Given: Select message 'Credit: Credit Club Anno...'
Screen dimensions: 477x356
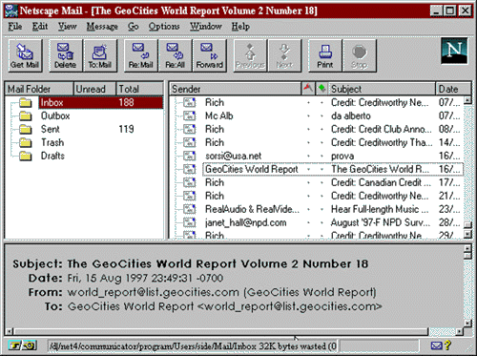Looking at the screenshot, I should pos(382,129).
